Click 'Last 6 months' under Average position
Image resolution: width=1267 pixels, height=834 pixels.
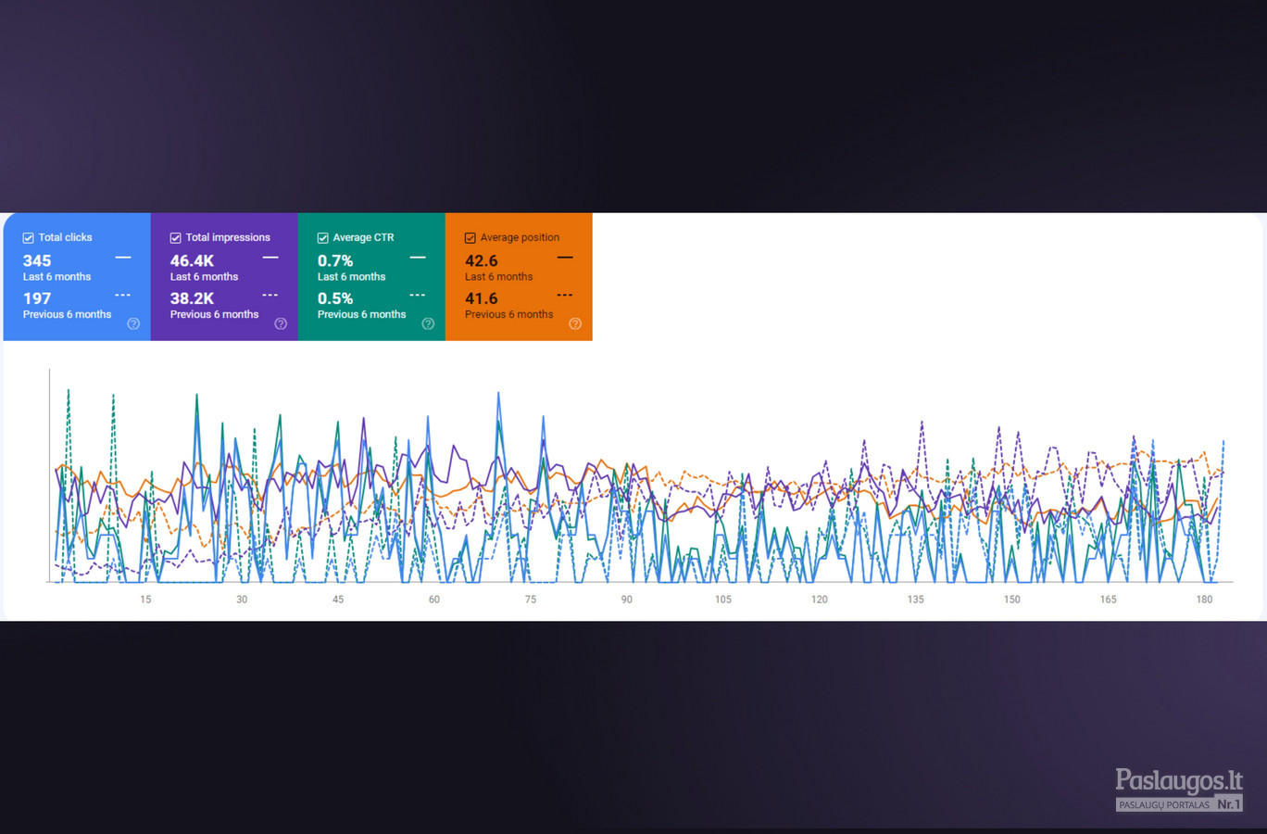coord(498,277)
